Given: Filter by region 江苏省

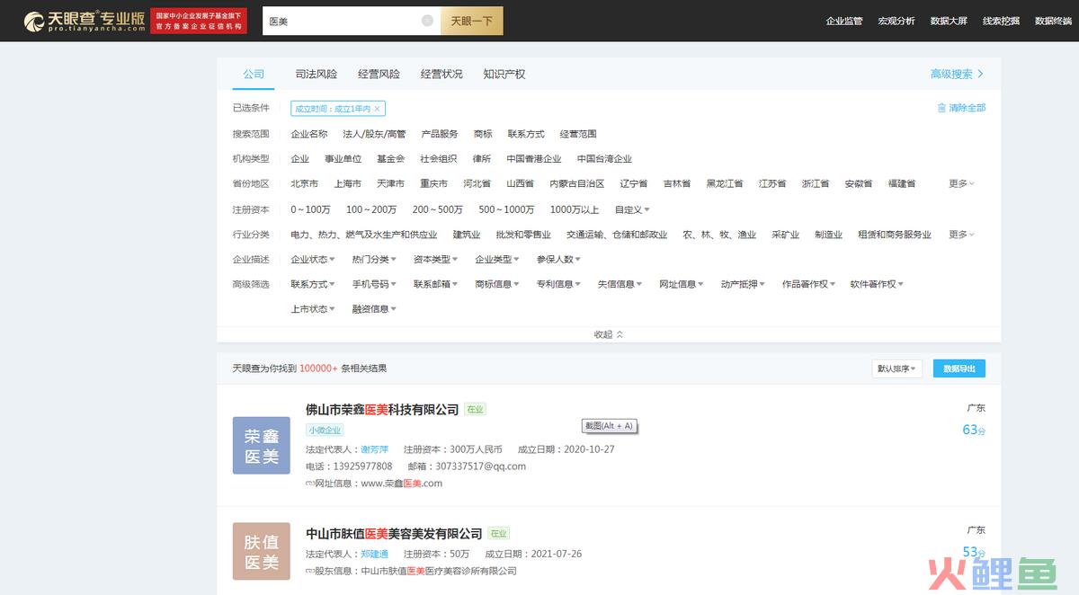Looking at the screenshot, I should (772, 183).
